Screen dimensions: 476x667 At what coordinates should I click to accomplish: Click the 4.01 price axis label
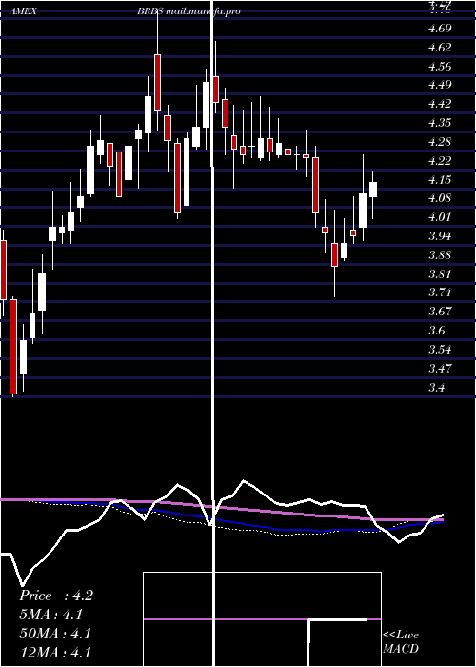440,217
